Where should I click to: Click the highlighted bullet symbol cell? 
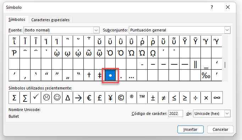point(110,75)
